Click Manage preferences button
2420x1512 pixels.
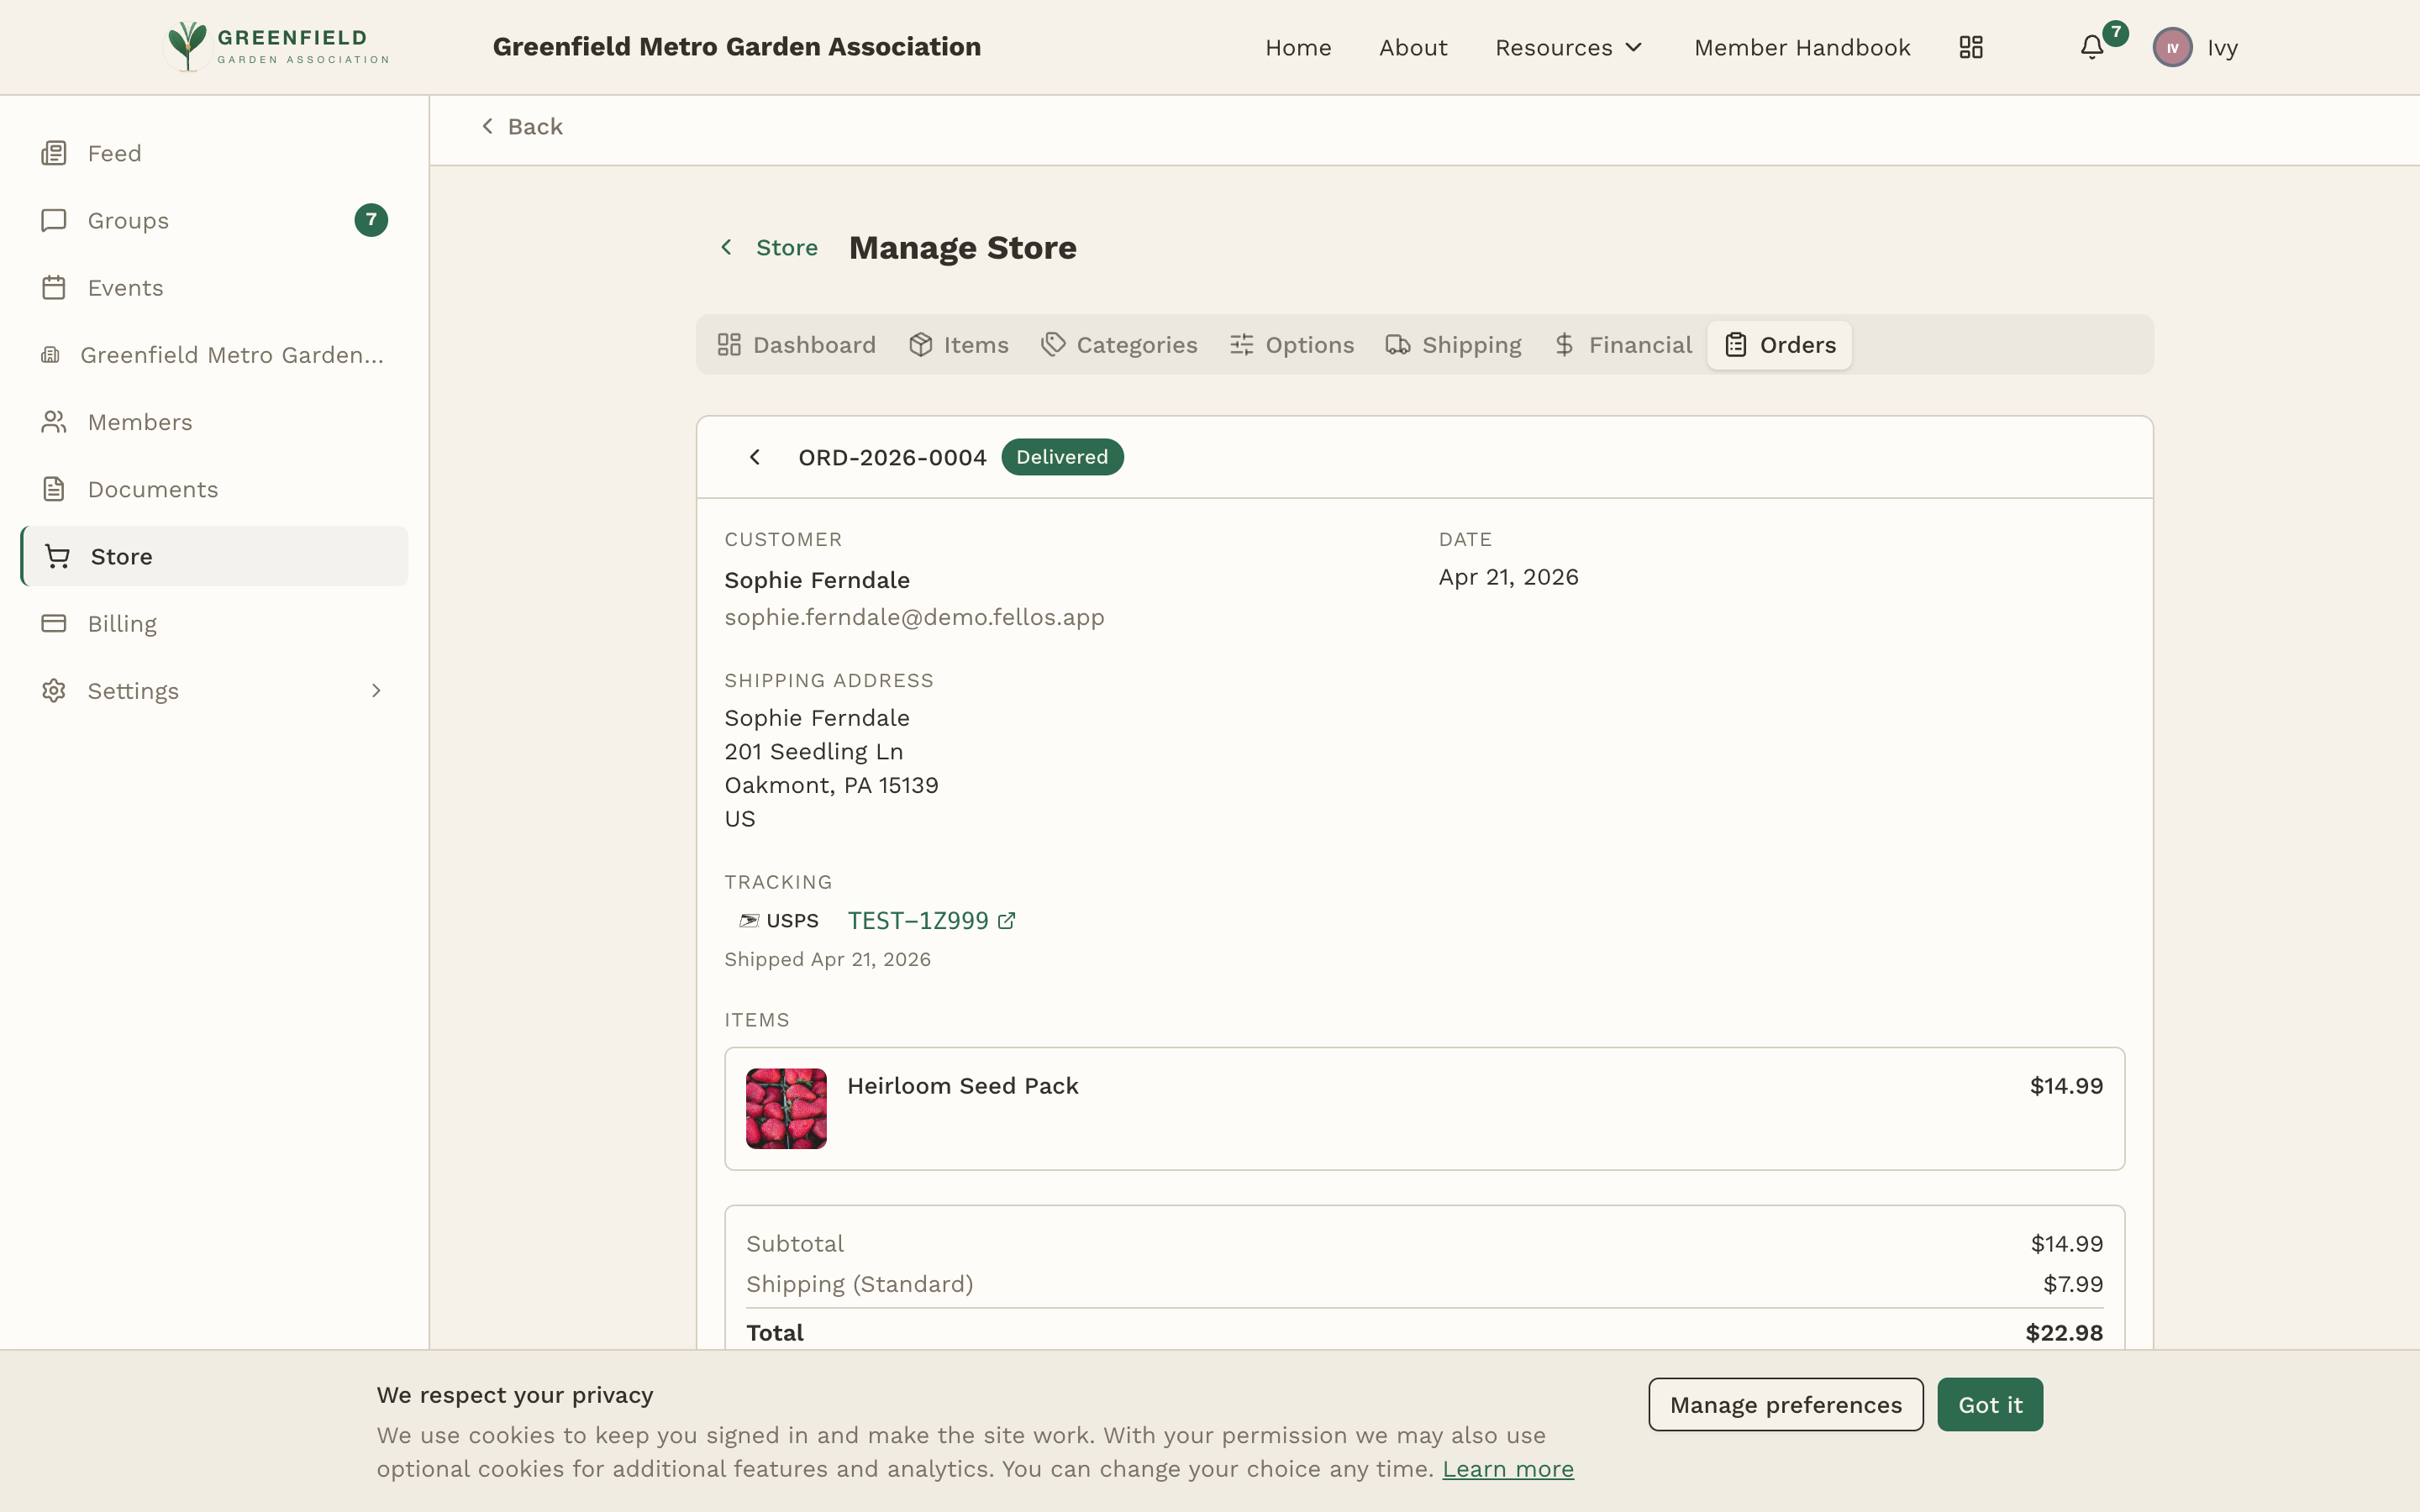point(1785,1404)
